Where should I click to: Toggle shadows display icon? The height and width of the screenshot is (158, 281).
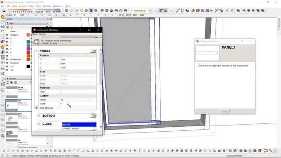(4, 11)
